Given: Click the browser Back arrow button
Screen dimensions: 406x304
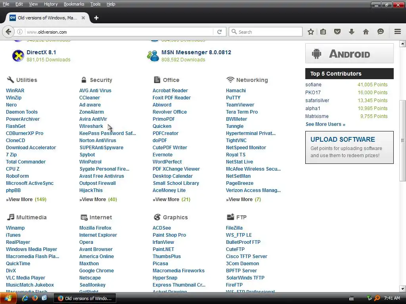Looking at the screenshot, I should point(8,32).
